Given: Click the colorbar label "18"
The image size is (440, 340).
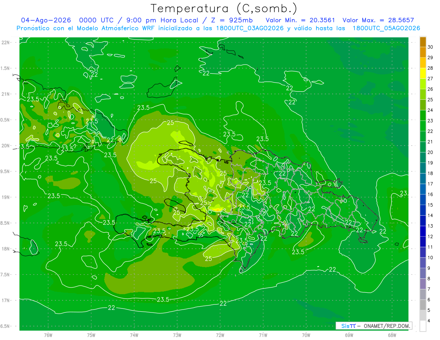Looking at the screenshot, I should 430,173.
